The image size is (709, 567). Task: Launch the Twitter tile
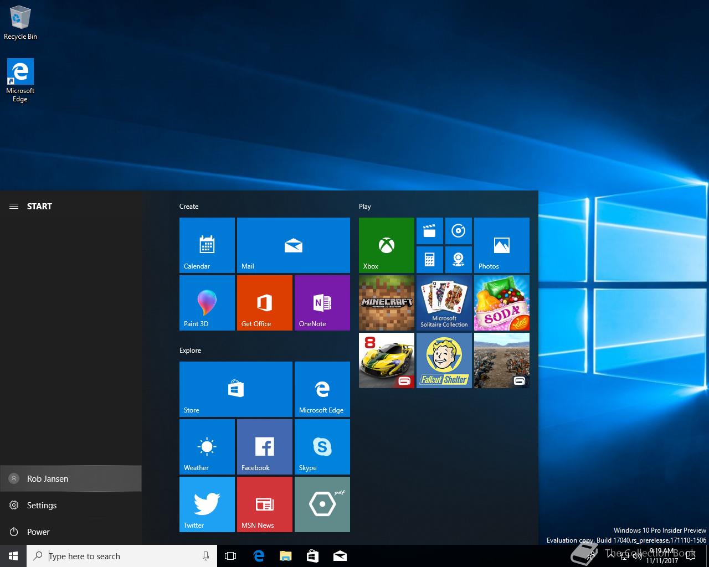pyautogui.click(x=207, y=504)
